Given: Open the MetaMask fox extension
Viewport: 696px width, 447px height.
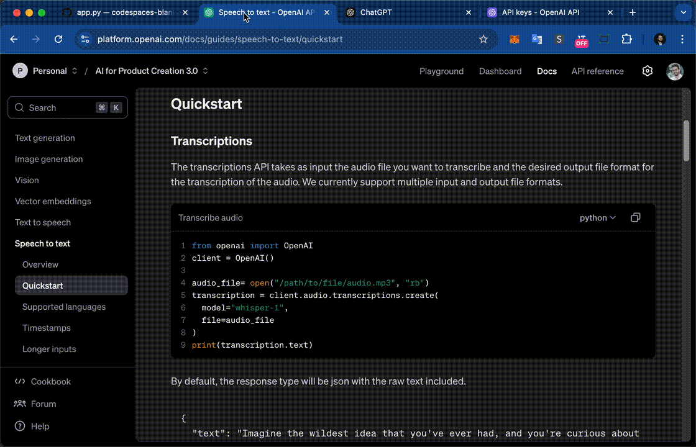Looking at the screenshot, I should coord(514,39).
